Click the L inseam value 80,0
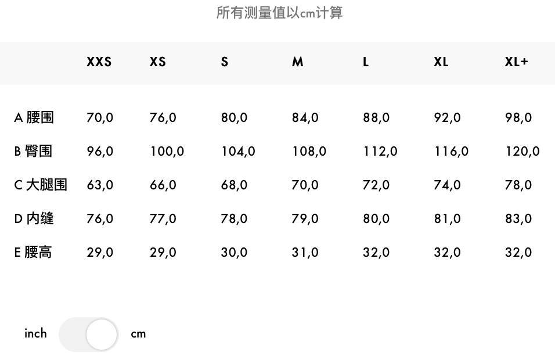 (376, 219)
